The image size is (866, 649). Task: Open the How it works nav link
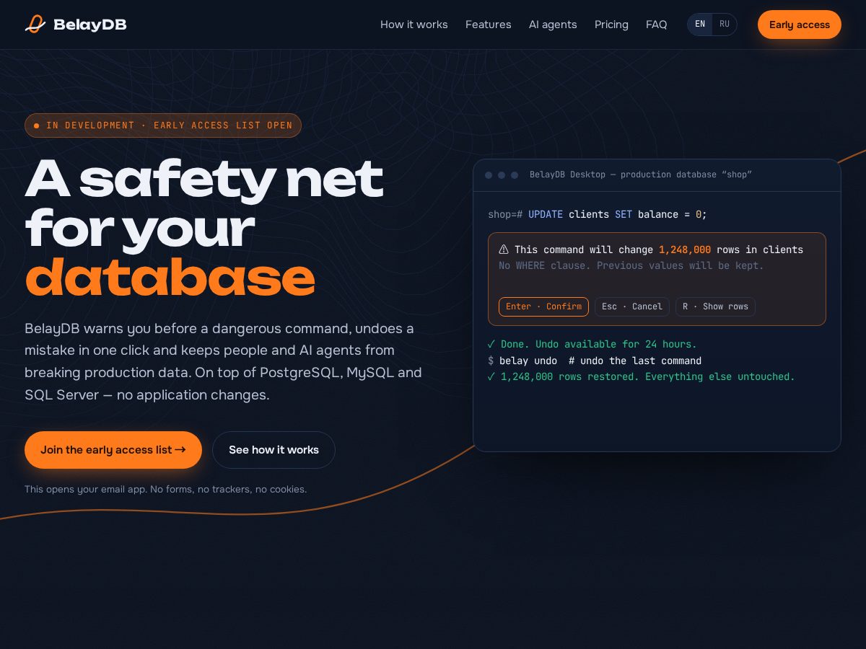pos(414,25)
